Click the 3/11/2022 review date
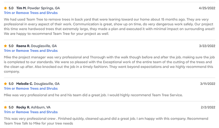This screenshot has height=128, width=219. click(x=208, y=83)
